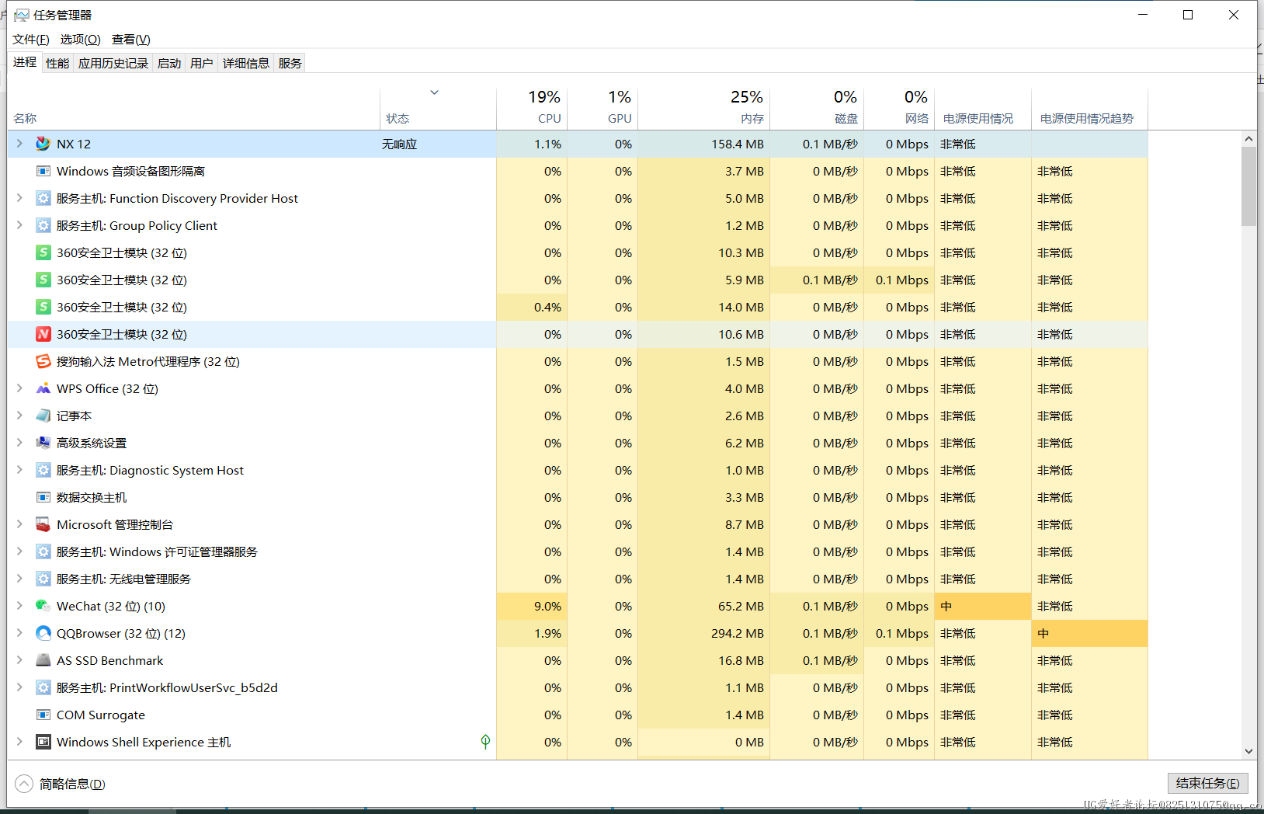Sort by the CPU column header
The width and height of the screenshot is (1264, 814).
(x=532, y=107)
